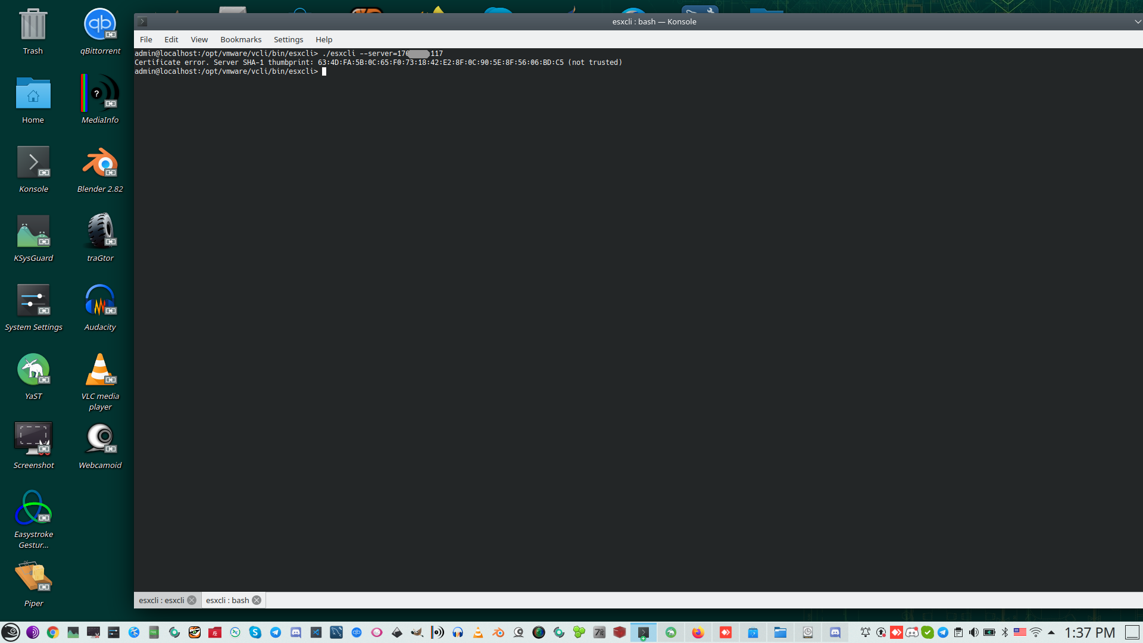Open the Settings menu in Konsole
Screen dimensions: 1143x643
coord(288,39)
